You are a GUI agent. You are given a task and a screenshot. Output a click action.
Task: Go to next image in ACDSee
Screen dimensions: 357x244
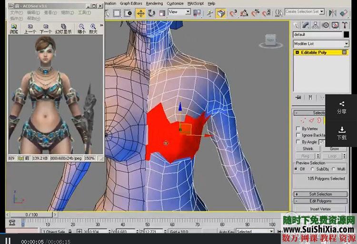coord(46,29)
